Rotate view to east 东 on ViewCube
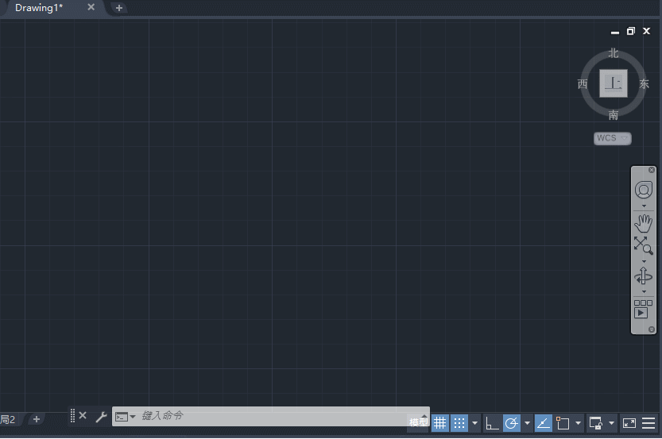This screenshot has width=662, height=439. point(644,84)
